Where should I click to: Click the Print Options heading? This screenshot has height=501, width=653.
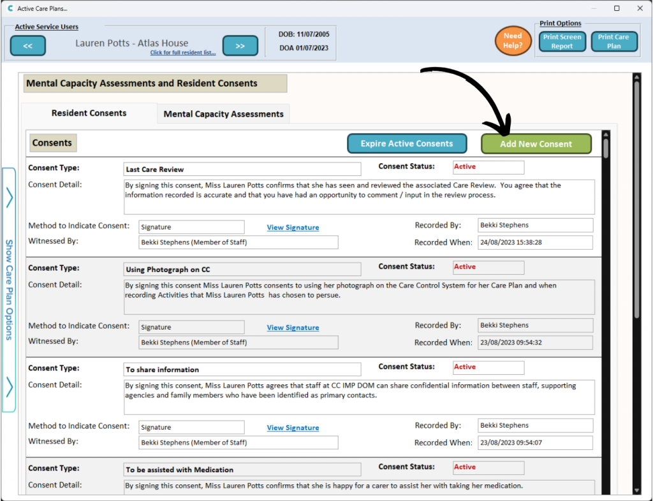[560, 24]
